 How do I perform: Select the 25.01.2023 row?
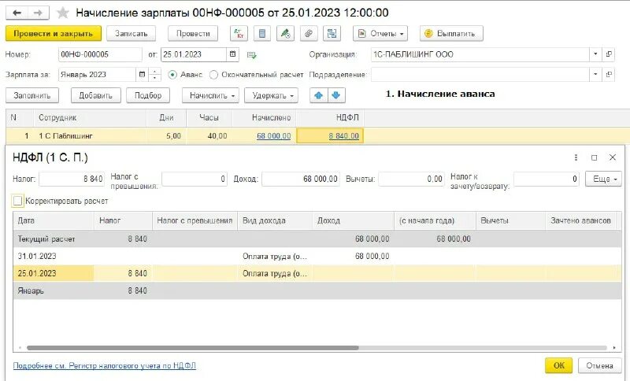317,273
